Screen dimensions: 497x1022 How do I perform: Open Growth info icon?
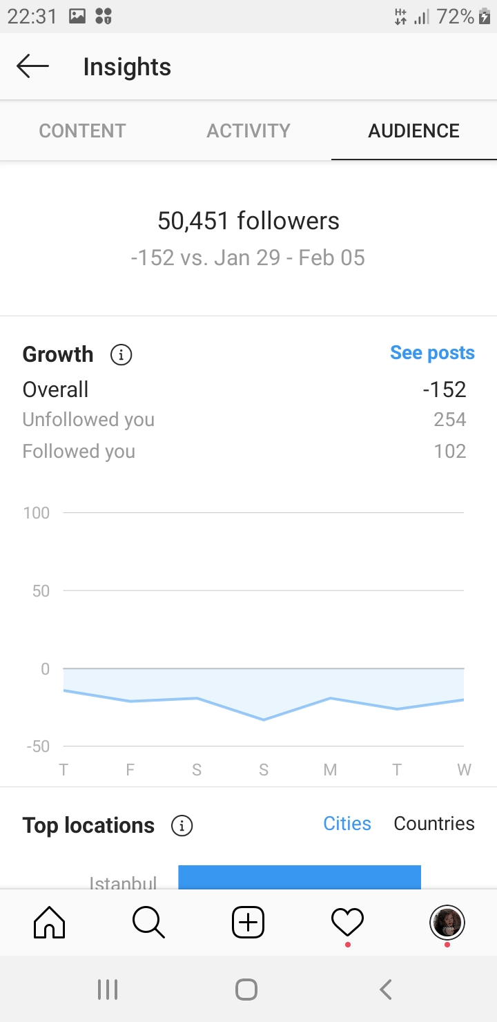tap(121, 355)
